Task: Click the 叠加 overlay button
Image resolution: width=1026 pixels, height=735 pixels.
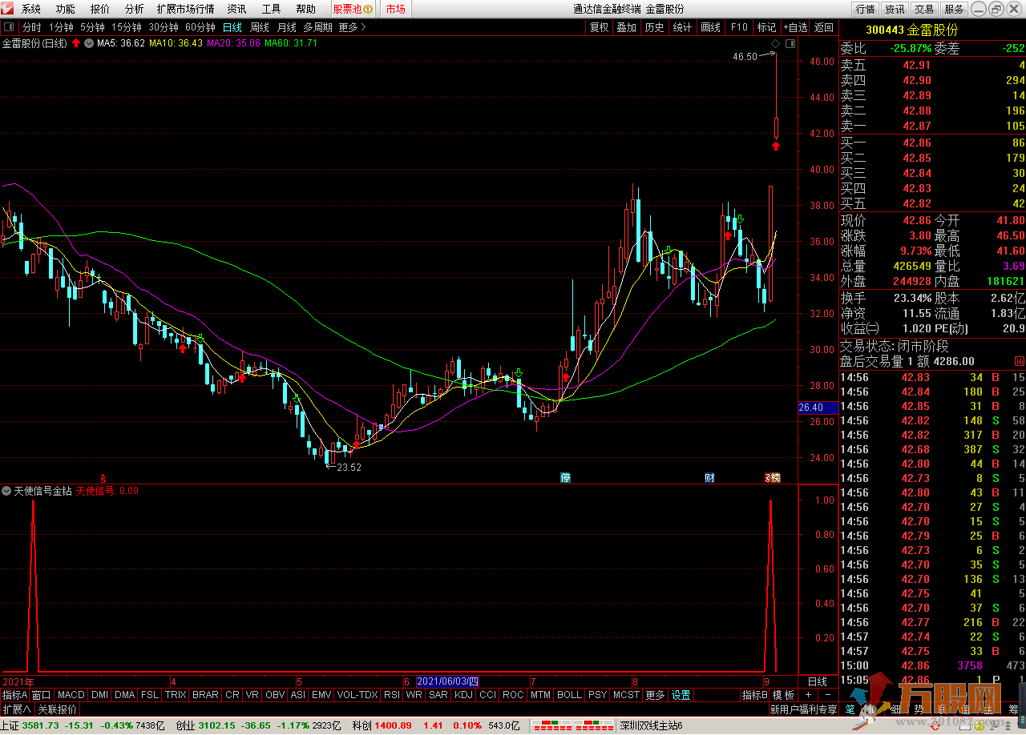Action: 627,27
